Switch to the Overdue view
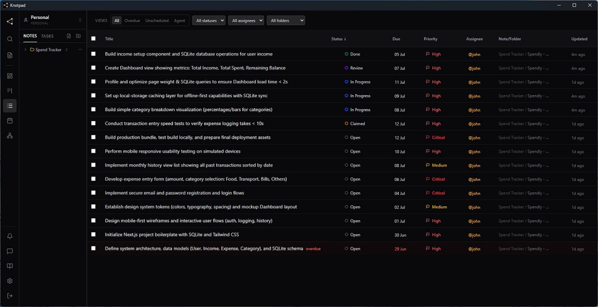The width and height of the screenshot is (598, 307). (132, 20)
